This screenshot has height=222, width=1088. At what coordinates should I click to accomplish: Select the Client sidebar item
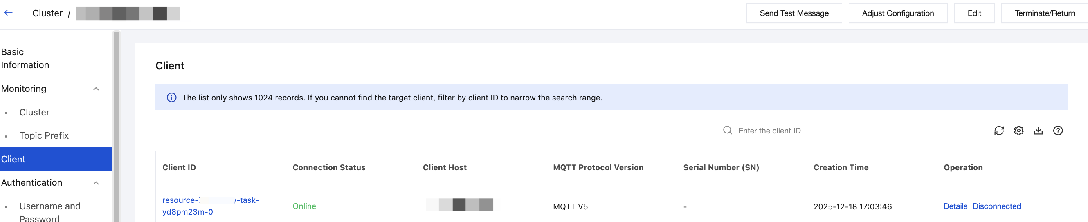(13, 159)
